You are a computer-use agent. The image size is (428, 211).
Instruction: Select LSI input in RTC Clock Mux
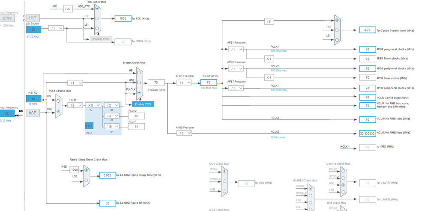(97, 28)
